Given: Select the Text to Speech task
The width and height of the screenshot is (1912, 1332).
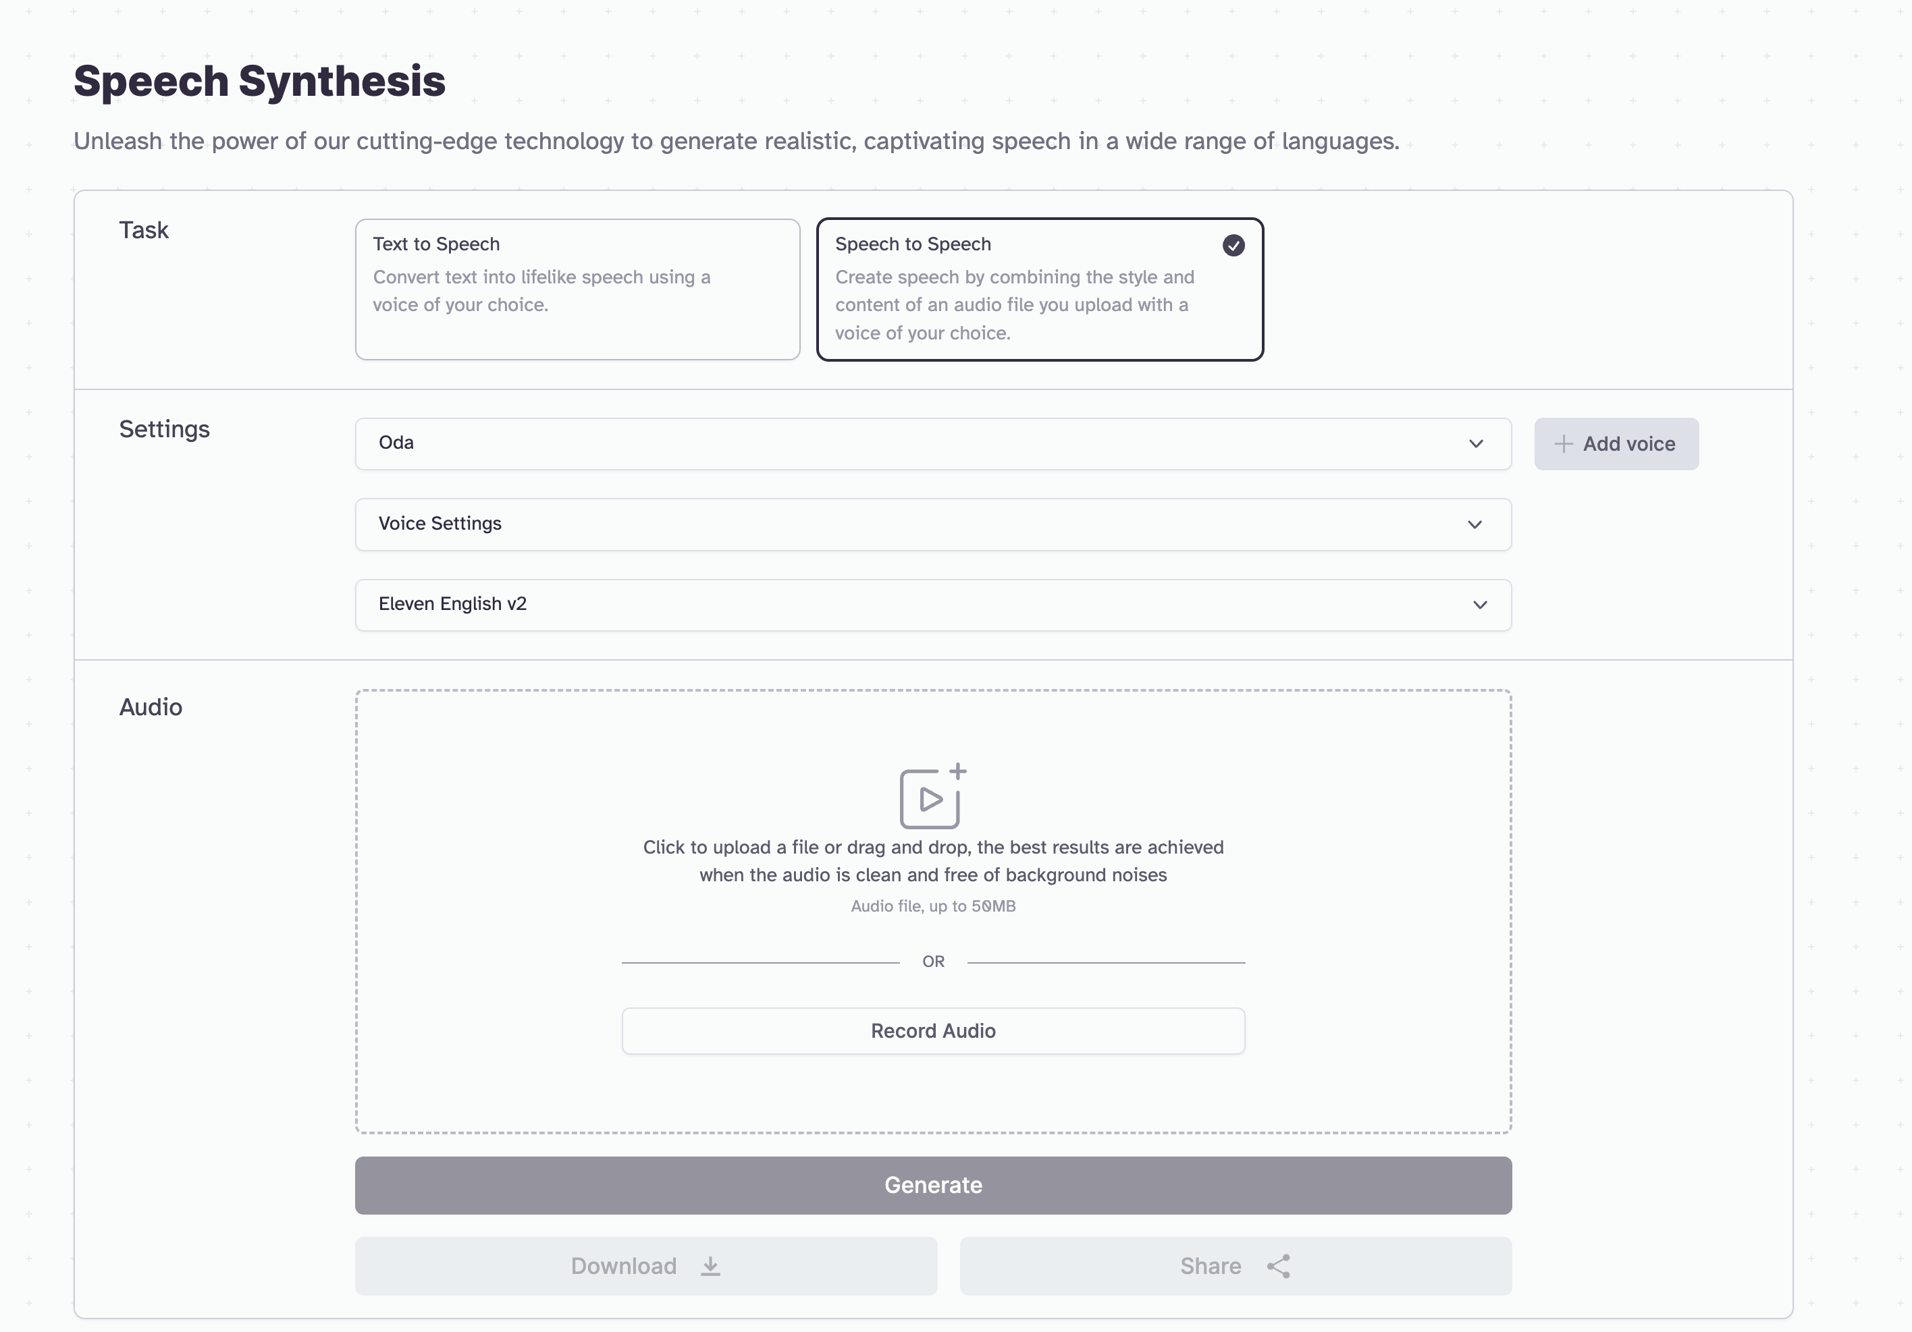Looking at the screenshot, I should click(577, 289).
